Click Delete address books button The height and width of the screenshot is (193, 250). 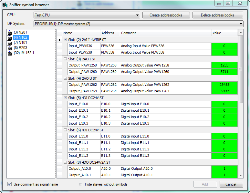coord(218,15)
